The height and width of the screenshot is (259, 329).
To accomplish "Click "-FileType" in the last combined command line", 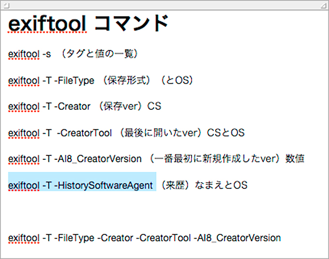I will tap(75, 239).
